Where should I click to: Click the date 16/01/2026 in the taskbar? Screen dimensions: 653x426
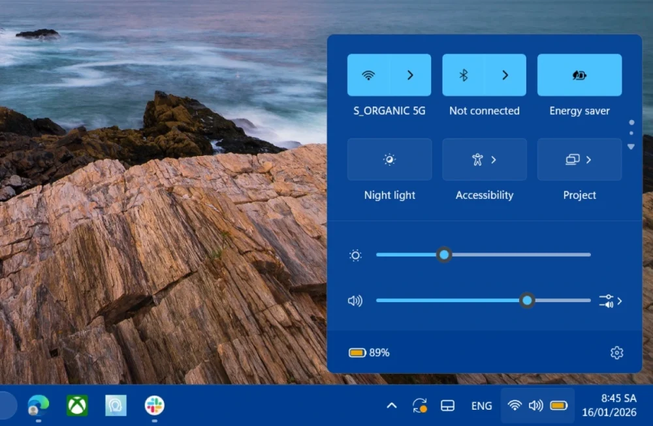[609, 412]
